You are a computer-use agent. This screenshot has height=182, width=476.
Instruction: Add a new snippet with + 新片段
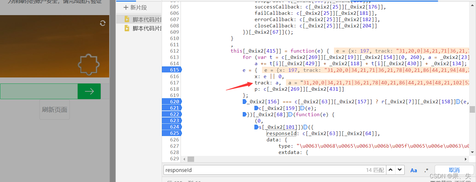135,8
